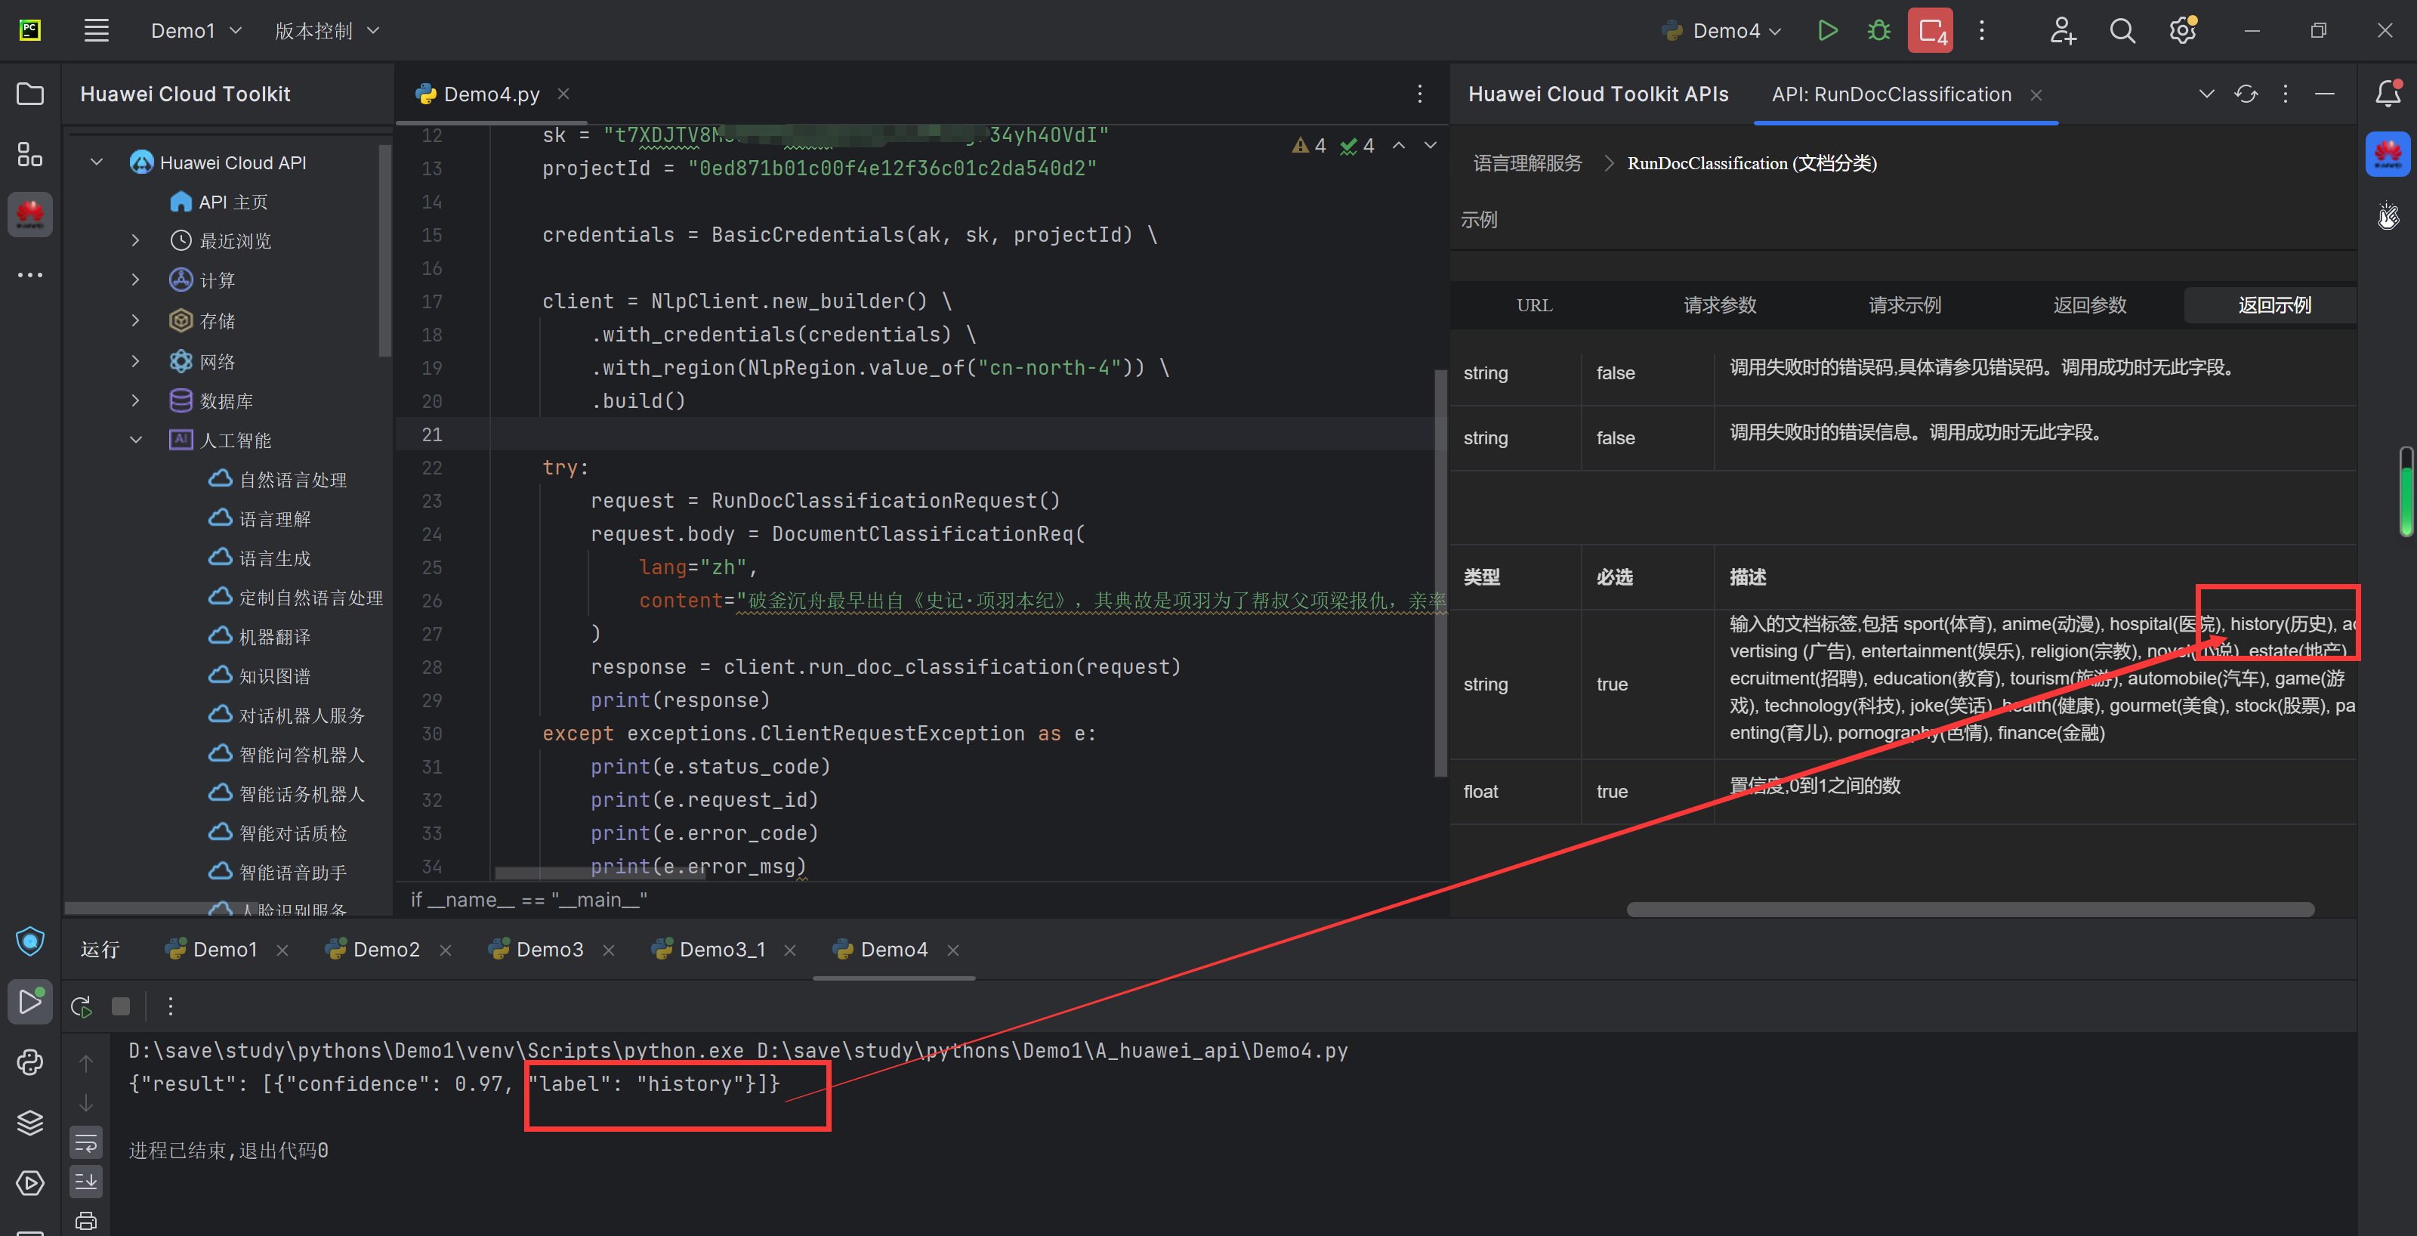Click the green memory indicator bar

[2406, 491]
